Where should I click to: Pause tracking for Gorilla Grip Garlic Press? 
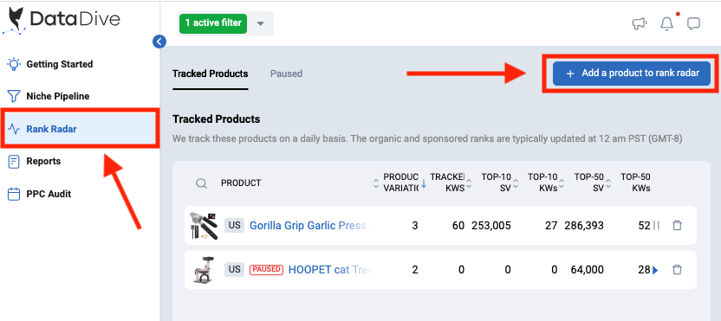pyautogui.click(x=656, y=226)
